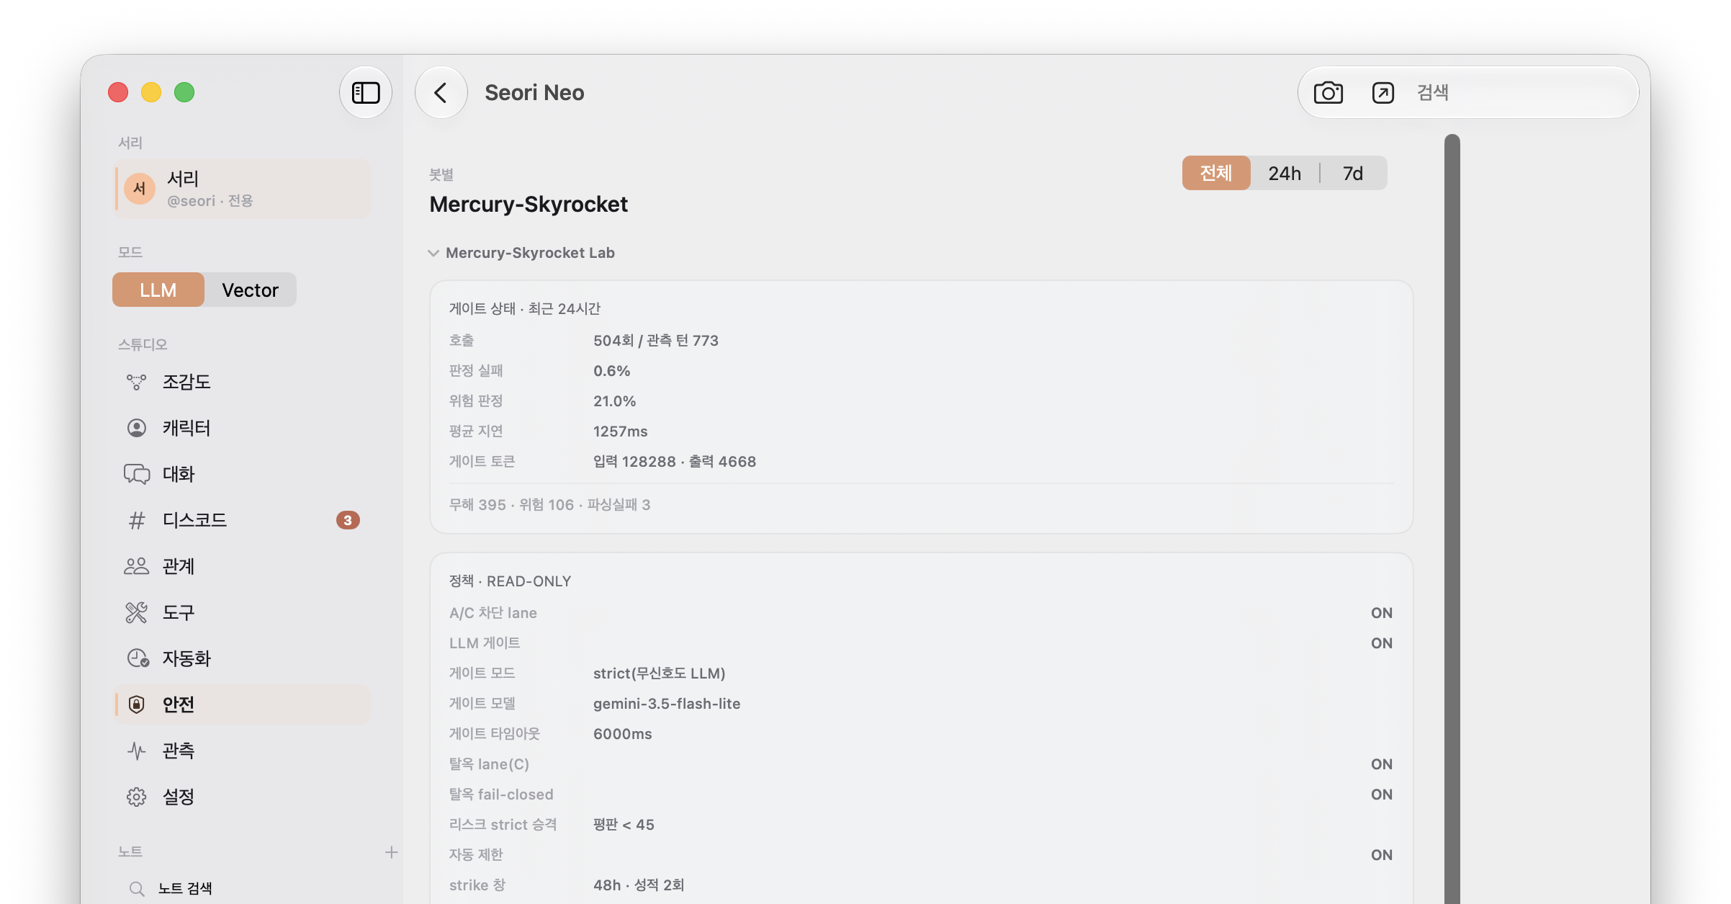1731x904 pixels.
Task: Click the 위험 판정 value 21.0%
Action: (x=614, y=401)
